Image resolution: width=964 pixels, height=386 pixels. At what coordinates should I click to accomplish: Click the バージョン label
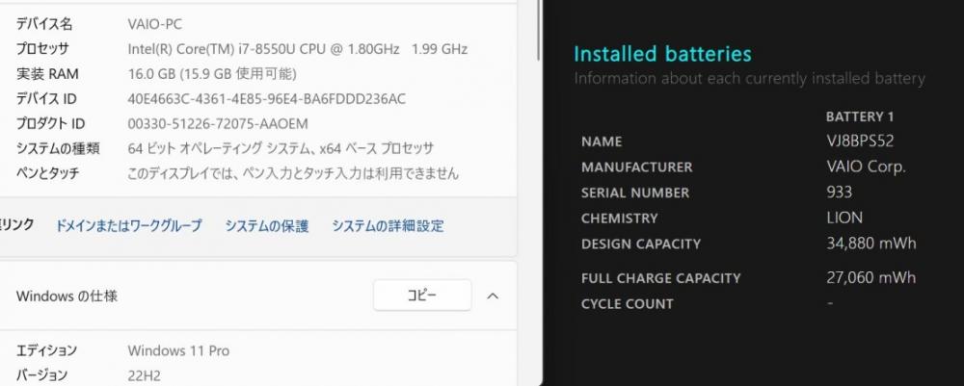pyautogui.click(x=41, y=375)
